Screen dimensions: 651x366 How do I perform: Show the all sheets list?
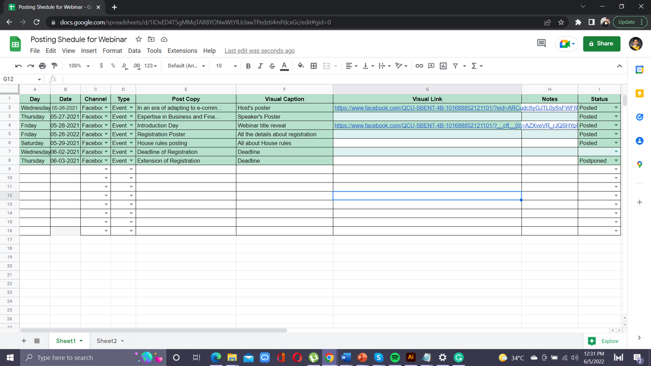37,341
